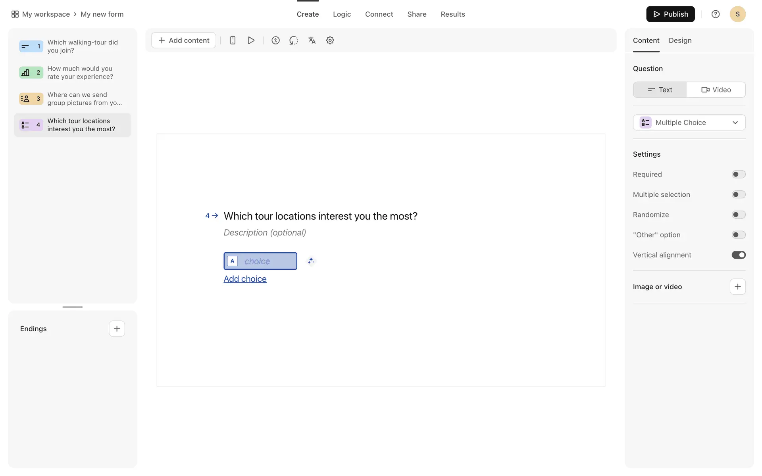The width and height of the screenshot is (762, 476).
Task: Open the Design tab
Action: pyautogui.click(x=680, y=40)
